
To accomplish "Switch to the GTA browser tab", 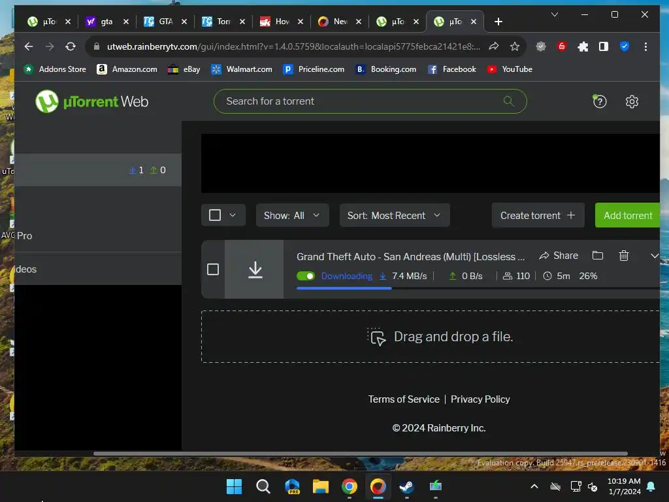I will point(165,22).
